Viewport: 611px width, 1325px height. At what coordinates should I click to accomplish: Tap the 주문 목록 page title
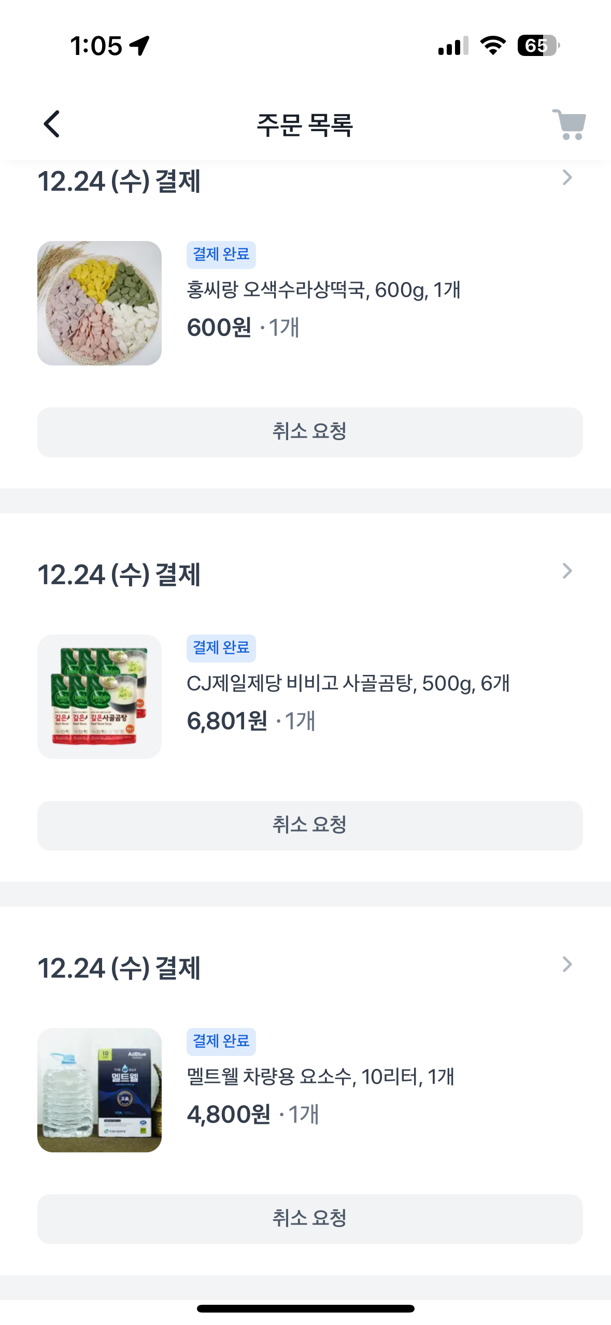click(305, 125)
